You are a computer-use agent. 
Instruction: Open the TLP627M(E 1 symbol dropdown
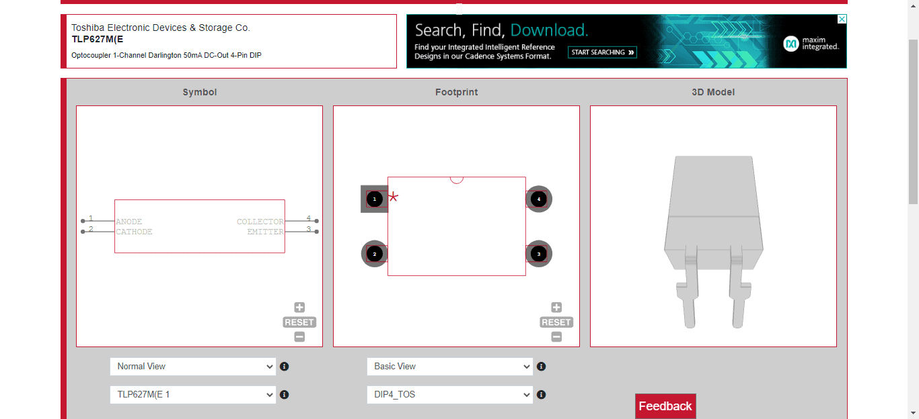point(193,395)
